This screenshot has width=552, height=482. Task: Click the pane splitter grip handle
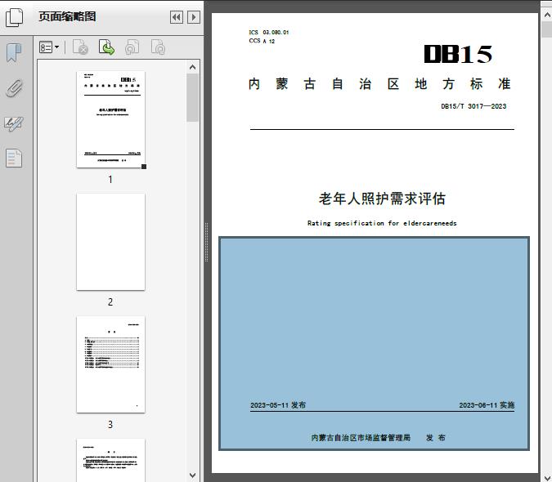[x=207, y=243]
